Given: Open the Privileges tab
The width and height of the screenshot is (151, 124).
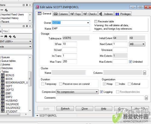Looking at the screenshot, I should tap(123, 14).
